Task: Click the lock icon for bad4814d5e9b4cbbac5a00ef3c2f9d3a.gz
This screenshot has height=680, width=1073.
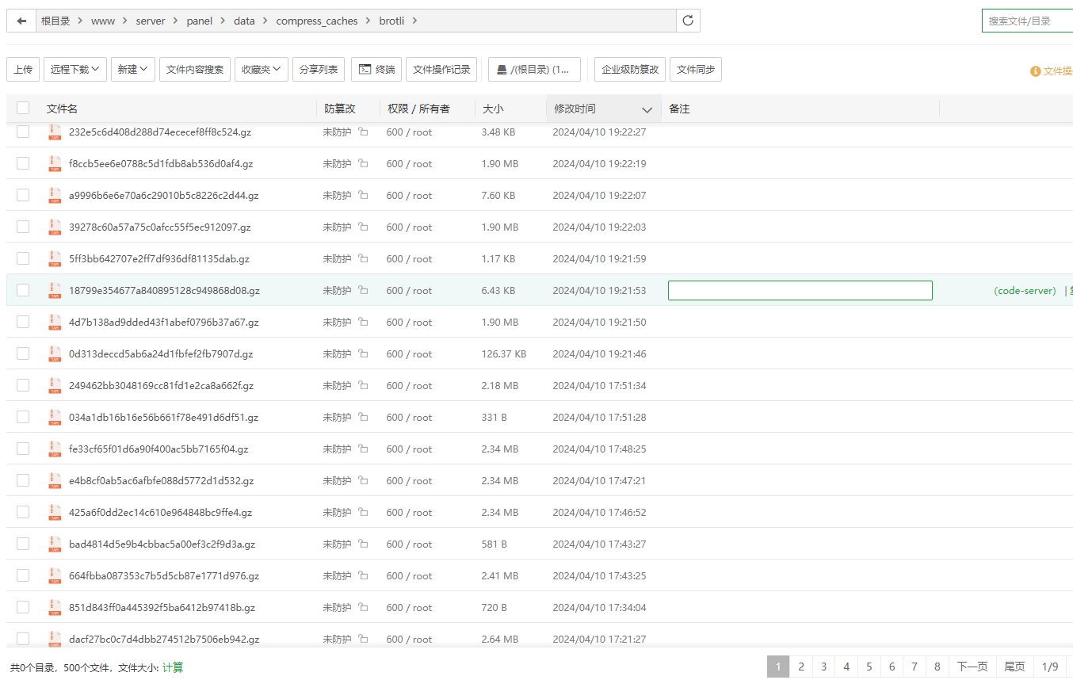Action: [363, 544]
